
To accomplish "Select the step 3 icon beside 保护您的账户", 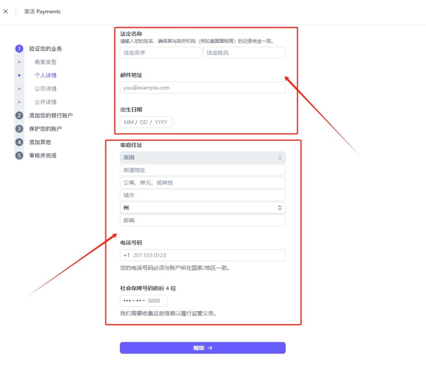I will tap(19, 128).
